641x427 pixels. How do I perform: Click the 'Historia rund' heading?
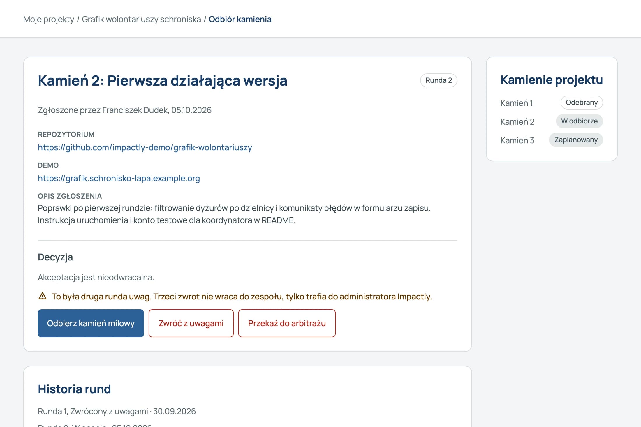coord(74,389)
